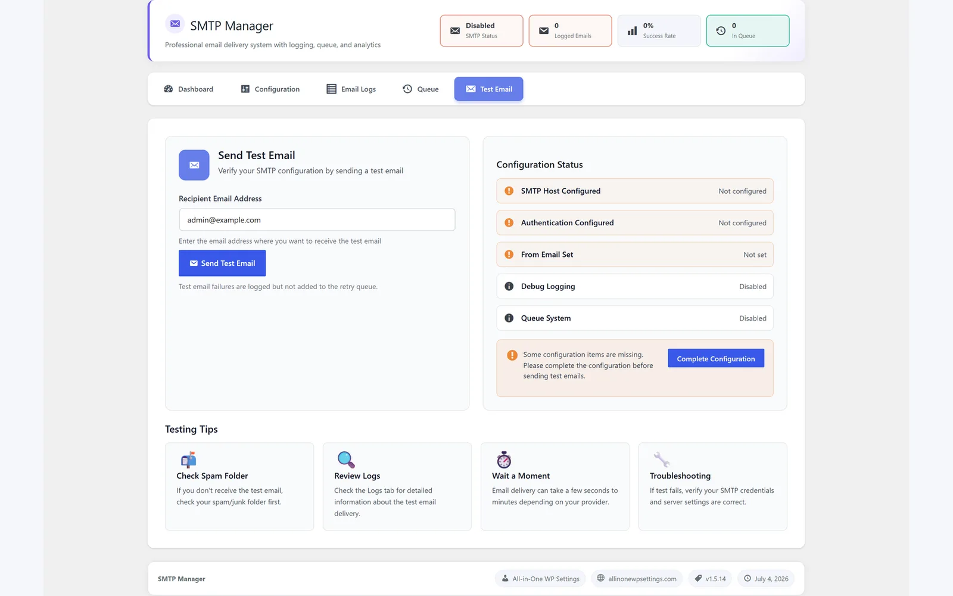Click the warning icon next to Authentication Configured
The height and width of the screenshot is (596, 953).
pyautogui.click(x=509, y=222)
